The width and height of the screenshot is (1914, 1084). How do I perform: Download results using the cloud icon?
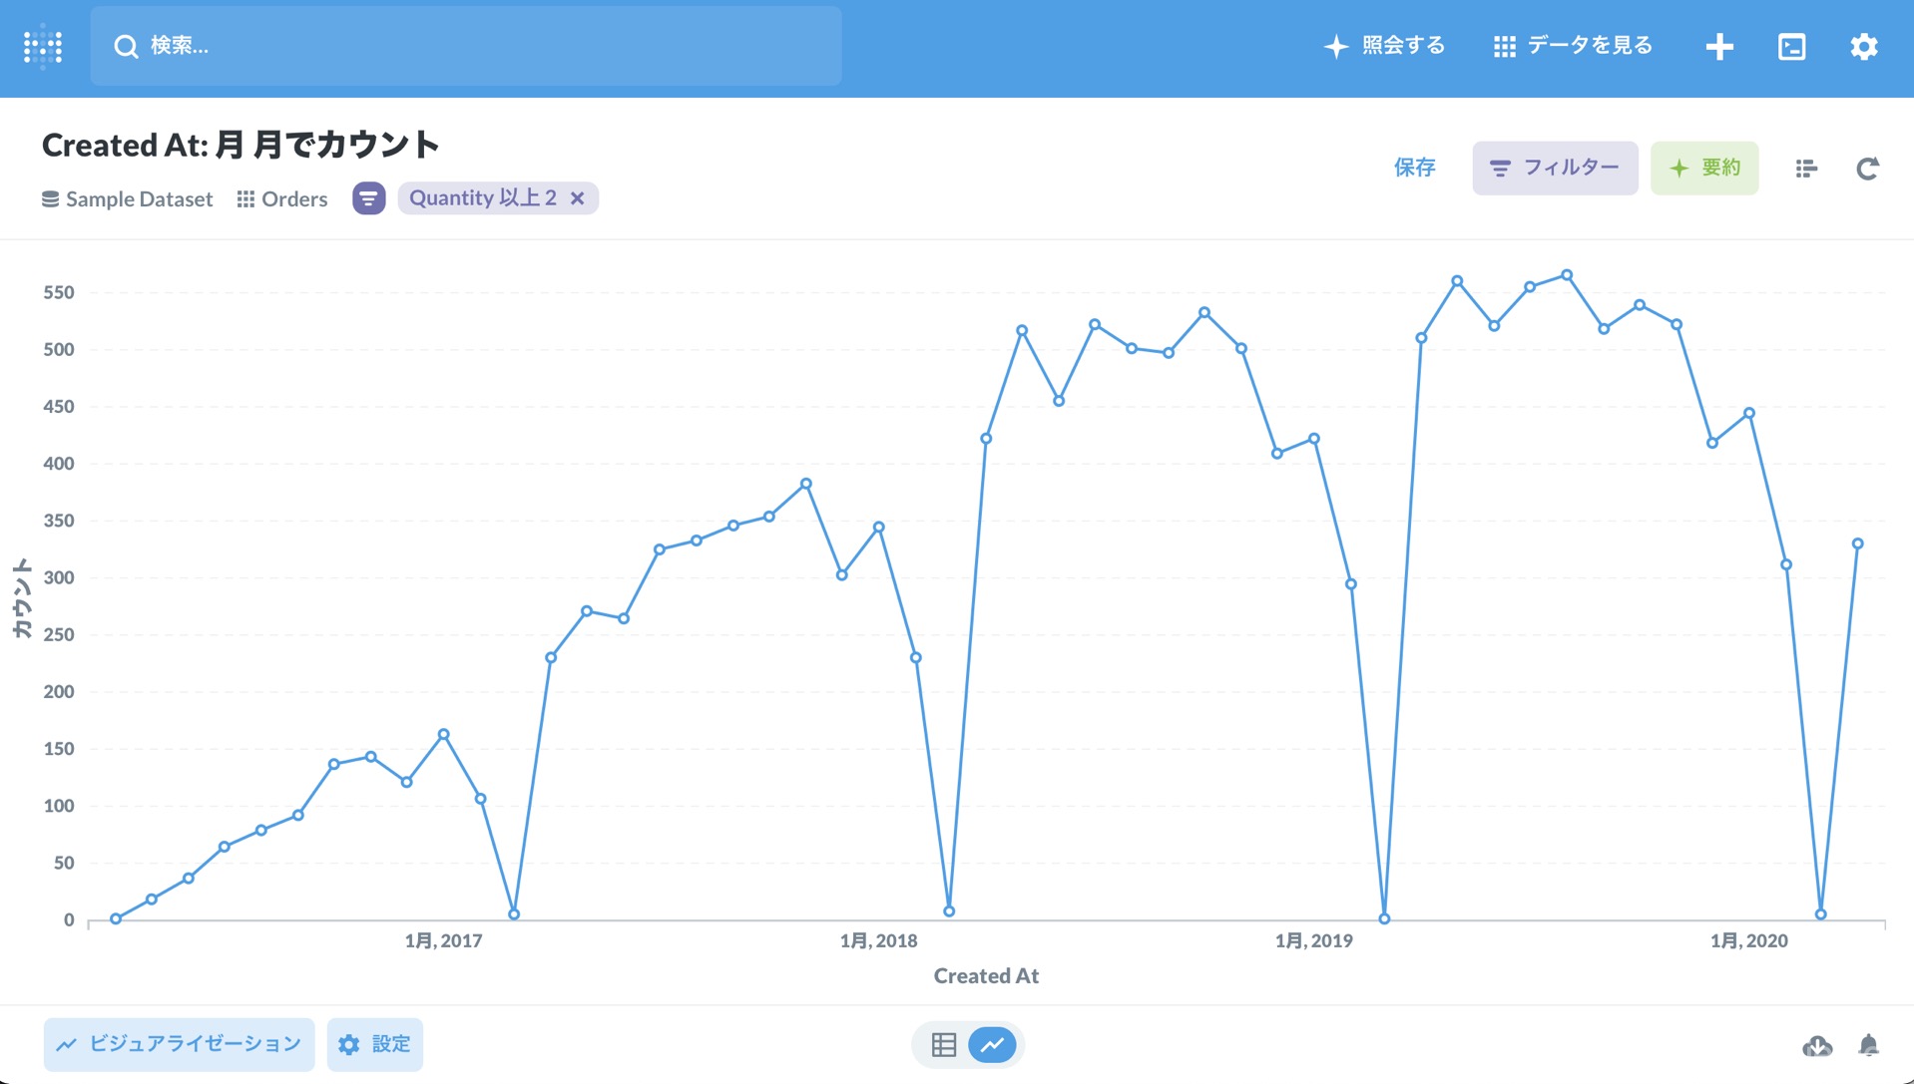tap(1817, 1045)
